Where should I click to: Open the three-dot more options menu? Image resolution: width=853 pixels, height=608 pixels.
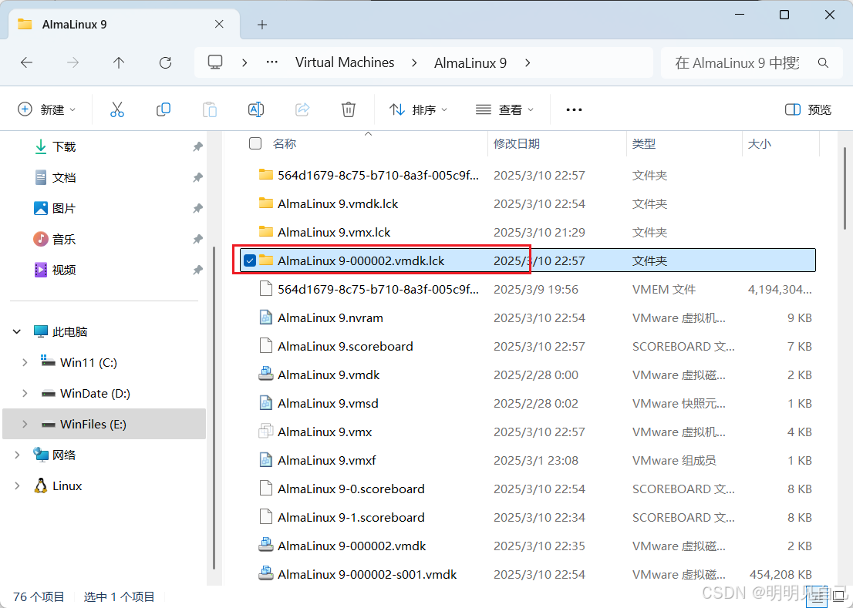(574, 109)
